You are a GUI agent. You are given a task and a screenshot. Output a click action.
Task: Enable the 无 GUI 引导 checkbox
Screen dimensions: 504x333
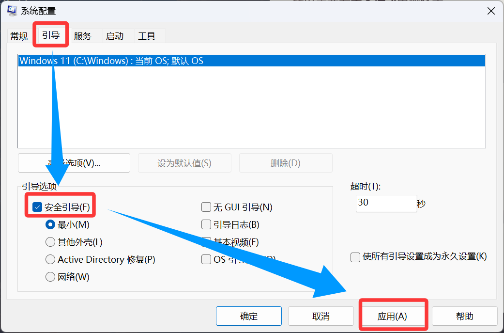coord(206,207)
